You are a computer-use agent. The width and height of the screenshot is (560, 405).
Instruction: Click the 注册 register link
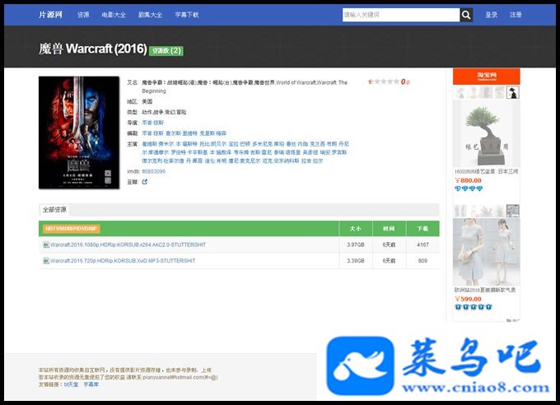click(516, 15)
